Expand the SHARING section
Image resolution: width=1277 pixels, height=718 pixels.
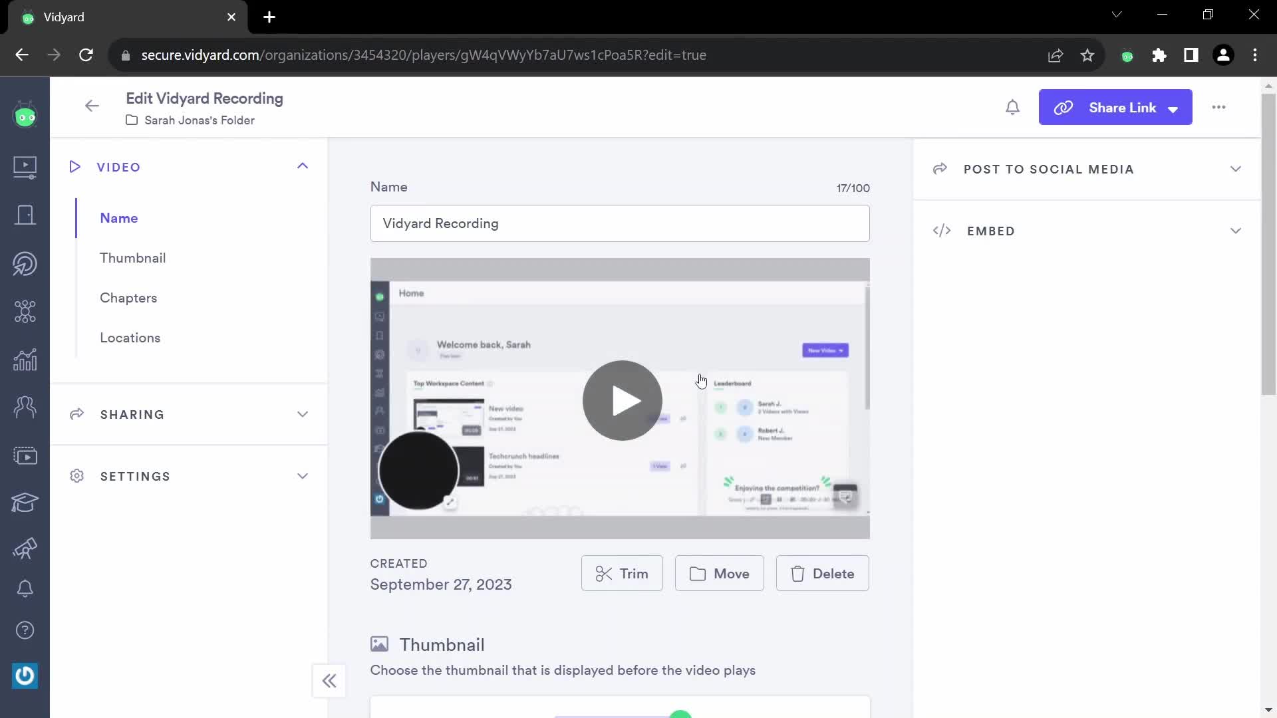303,414
